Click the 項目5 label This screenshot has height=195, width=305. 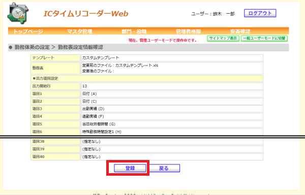55,124
